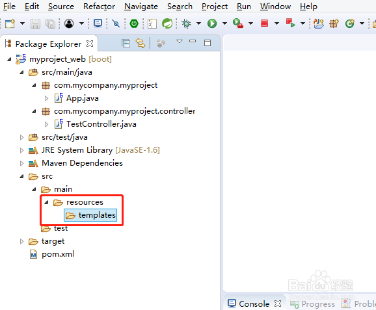Viewport: 376px width, 310px height.
Task: Open the dropdown beside the profile icon
Action: (81, 23)
